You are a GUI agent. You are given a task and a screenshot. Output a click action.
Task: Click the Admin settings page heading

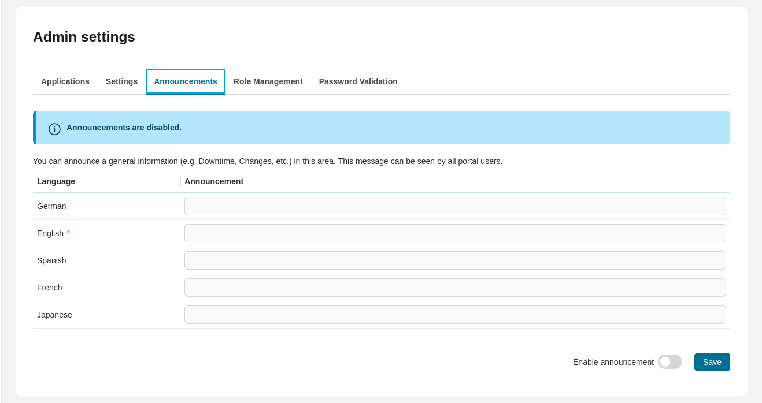(84, 36)
